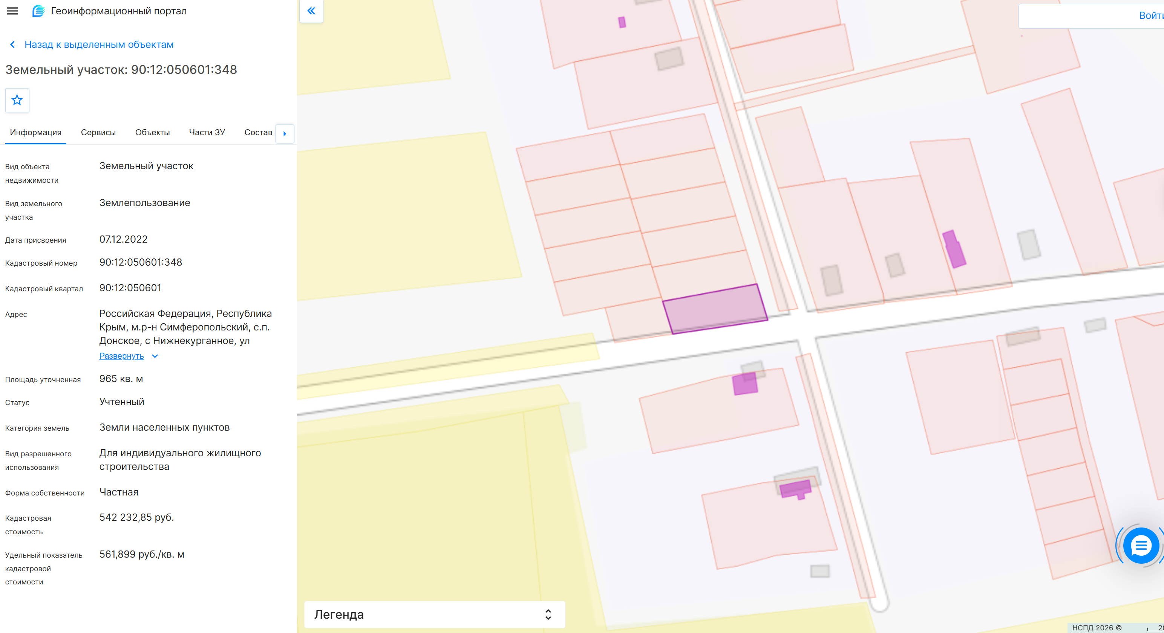Open the Состав tab
Image resolution: width=1164 pixels, height=633 pixels.
(x=258, y=132)
